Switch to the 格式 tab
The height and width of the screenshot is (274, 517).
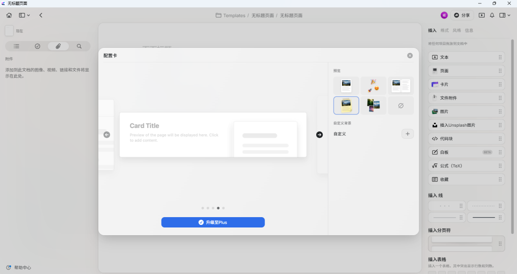click(x=444, y=31)
